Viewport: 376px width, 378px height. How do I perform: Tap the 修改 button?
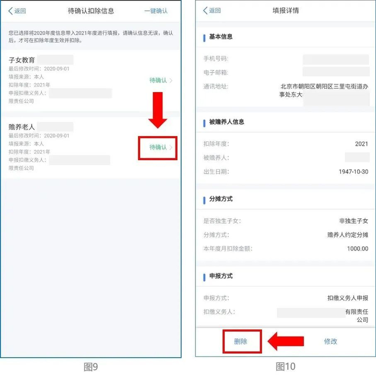point(330,341)
